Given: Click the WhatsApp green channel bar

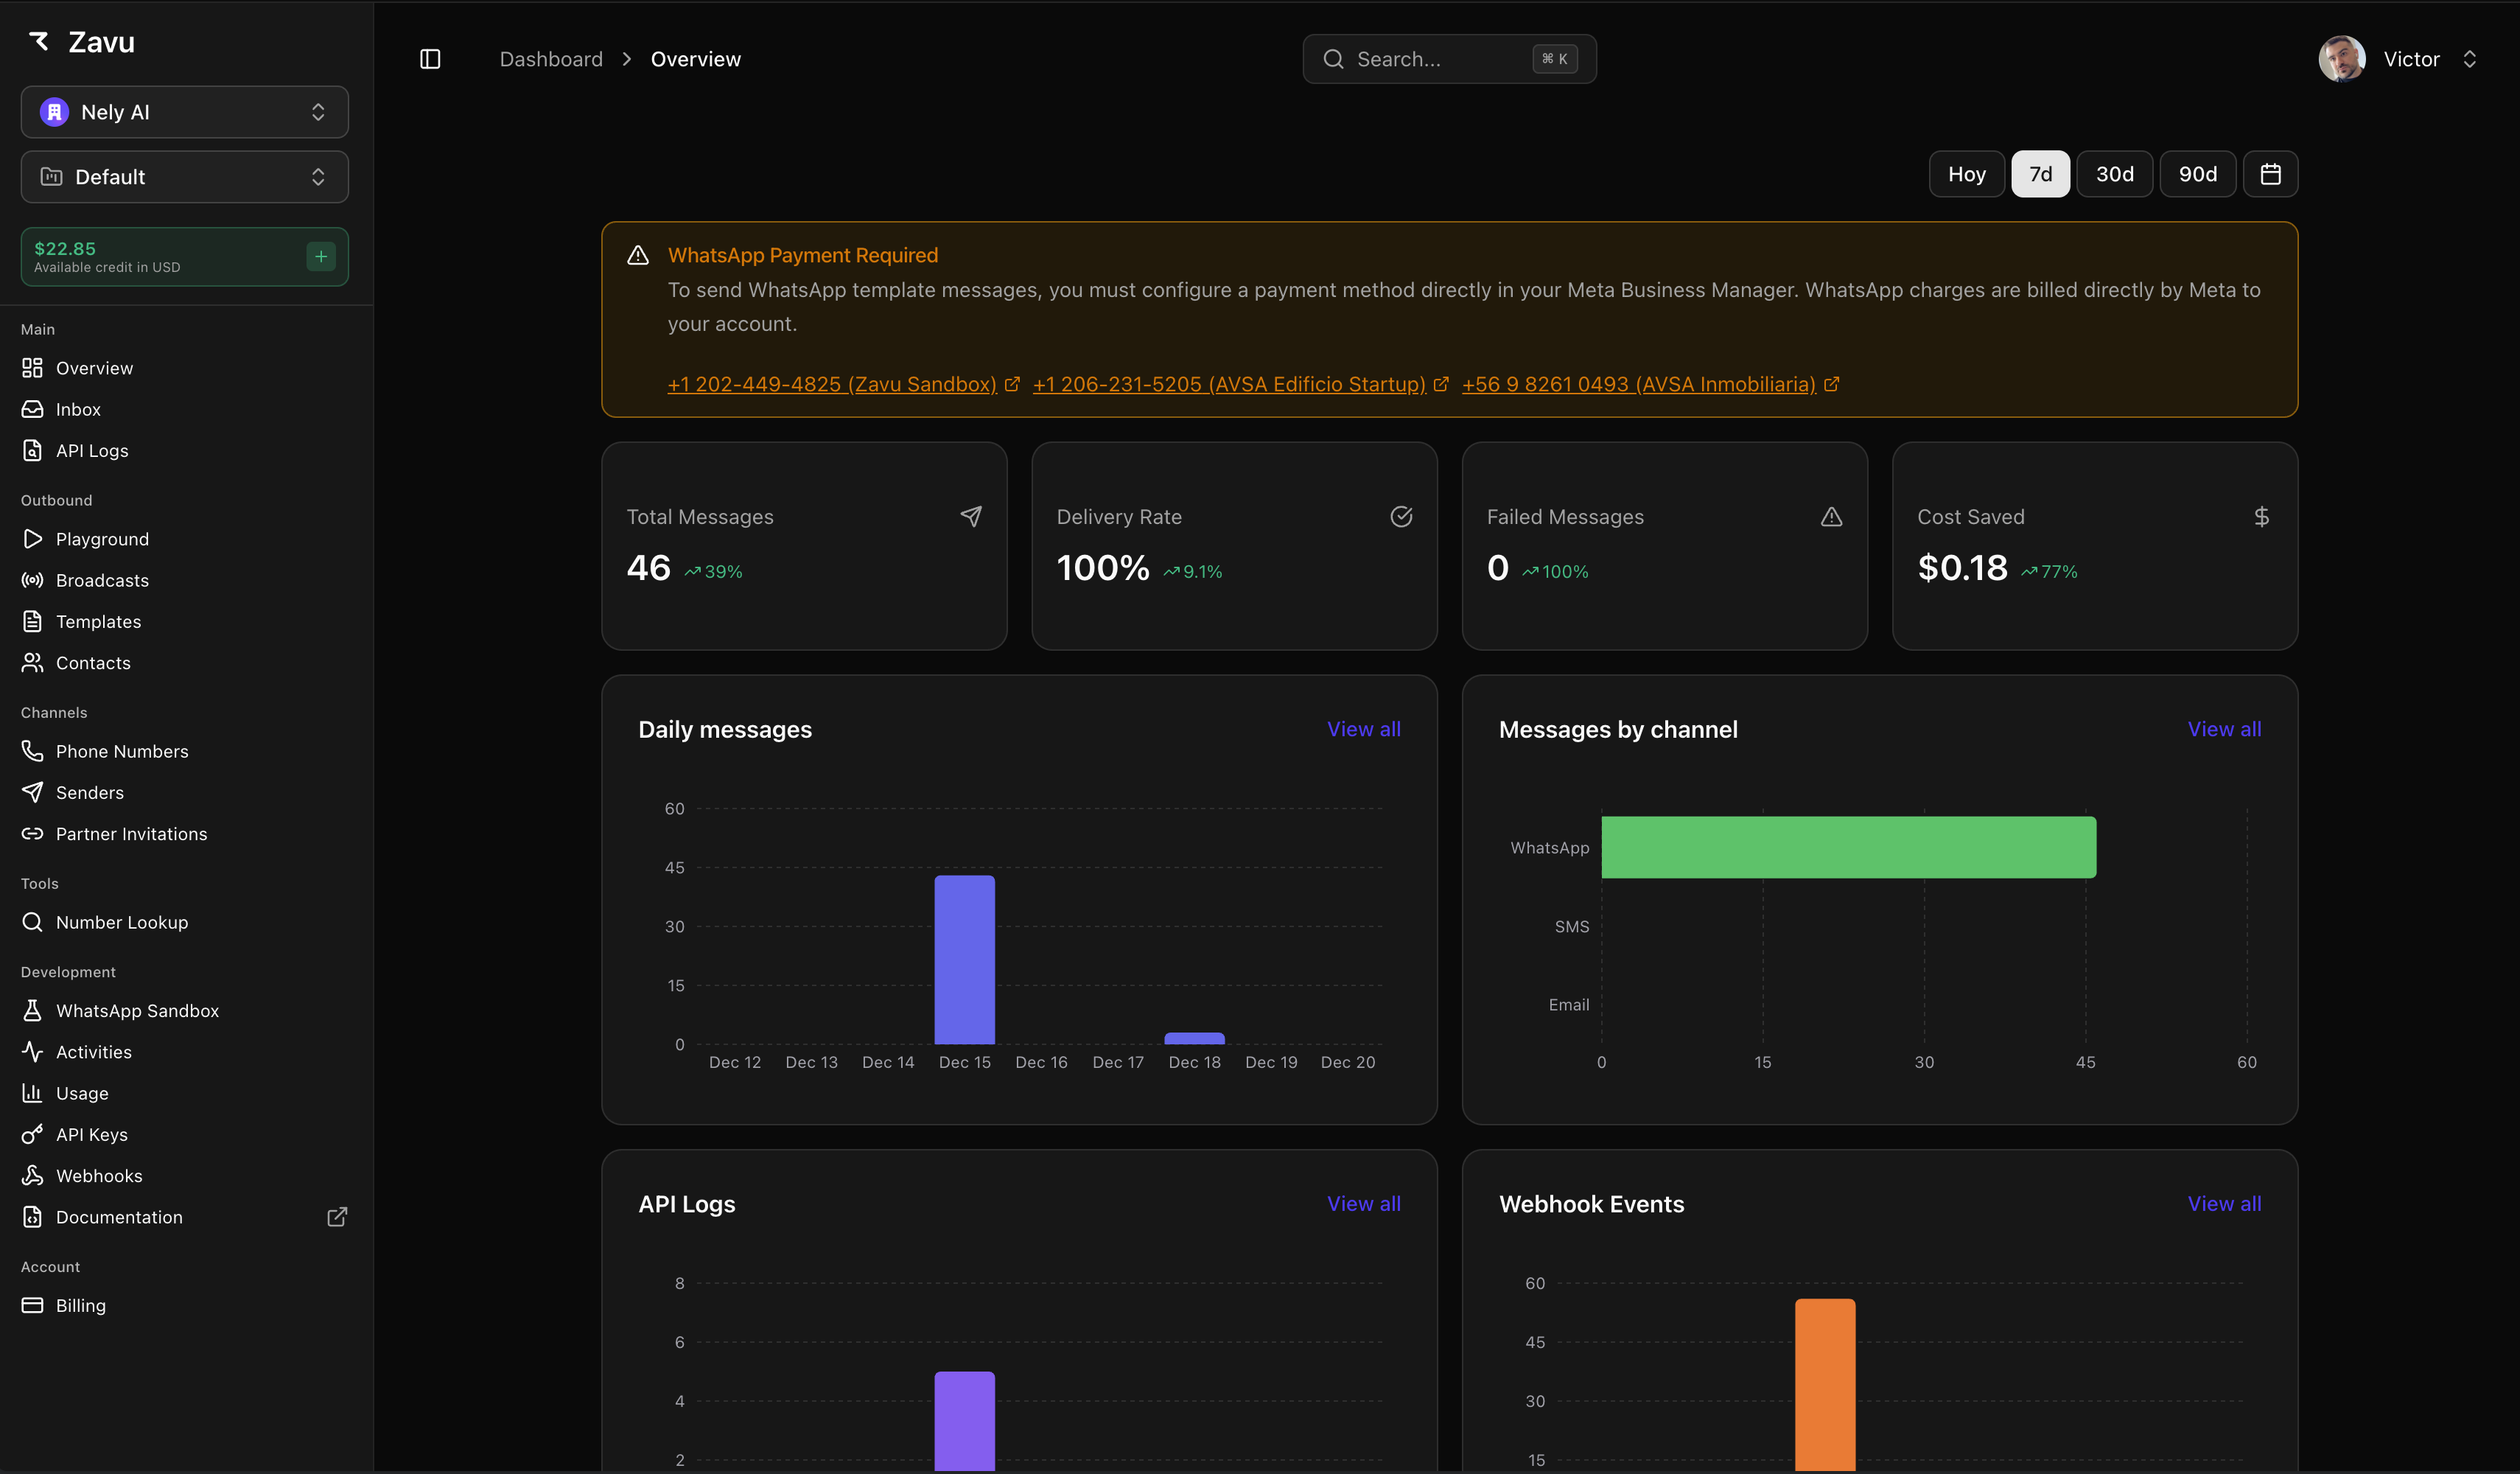Looking at the screenshot, I should 1848,847.
